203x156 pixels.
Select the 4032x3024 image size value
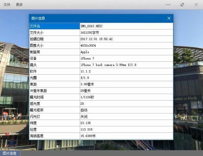(88, 45)
